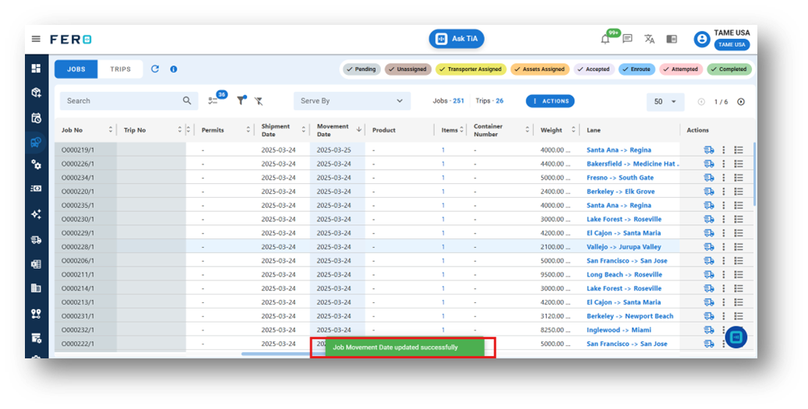Screen dimensions: 808x409
Task: Click movement date 2025-03-25 for O000219/1
Action: click(x=334, y=150)
